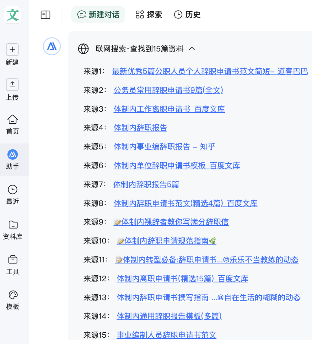
Task: Click the 来源15： label
Action: pos(96,335)
